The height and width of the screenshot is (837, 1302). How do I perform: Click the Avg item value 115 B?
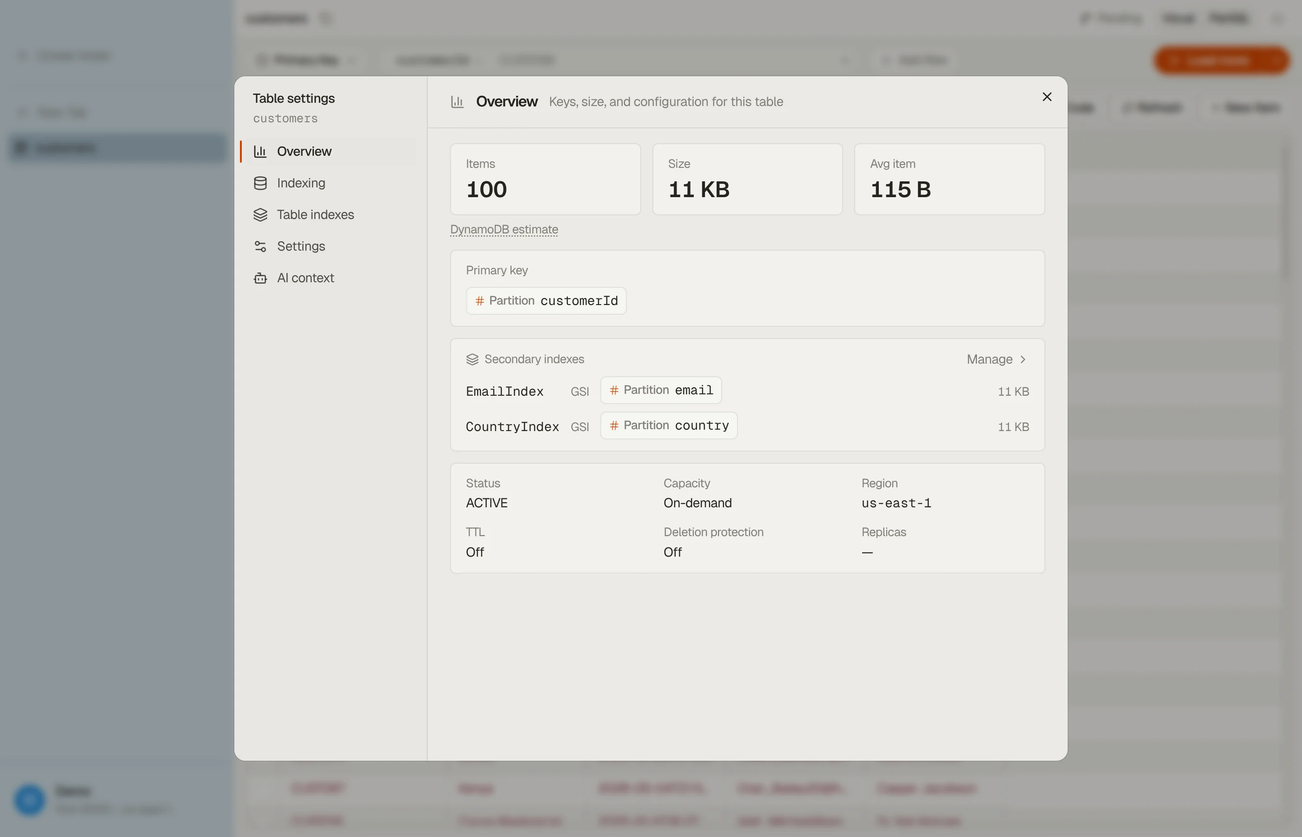(900, 190)
